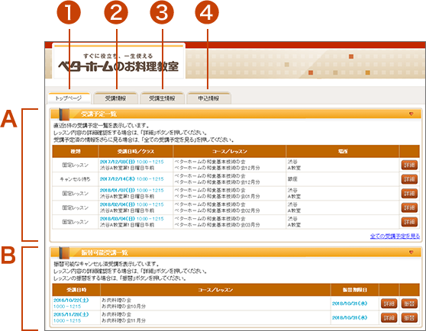Open 詳細 for the 2018/02/04 lesson
This screenshot has width=426, height=331.
click(409, 207)
